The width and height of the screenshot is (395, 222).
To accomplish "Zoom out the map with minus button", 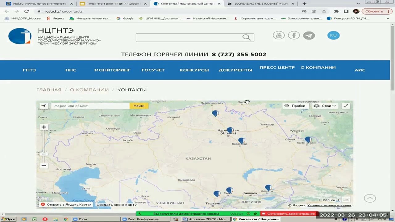I will point(44,166).
